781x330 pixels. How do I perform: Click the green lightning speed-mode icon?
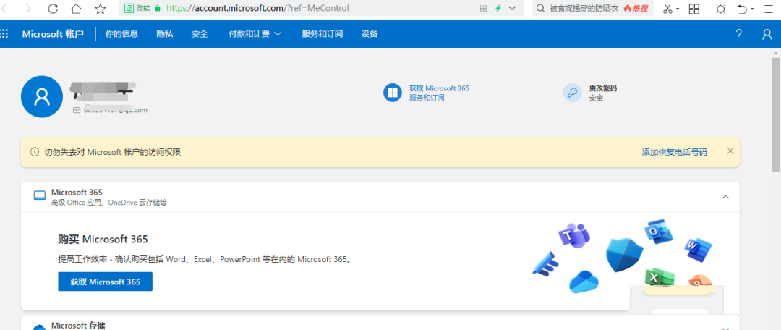click(x=498, y=9)
